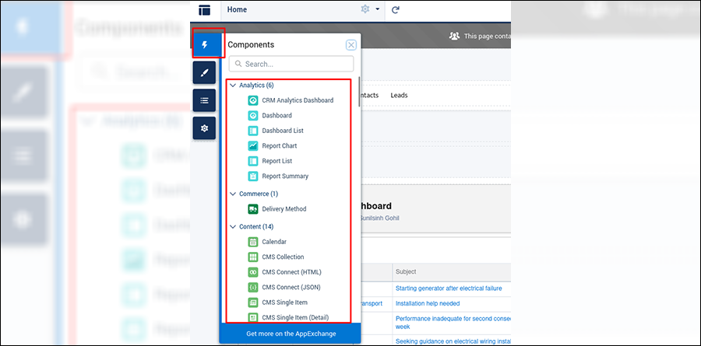The height and width of the screenshot is (346, 701).
Task: Open the Settings gear sidebar panel
Action: point(204,128)
